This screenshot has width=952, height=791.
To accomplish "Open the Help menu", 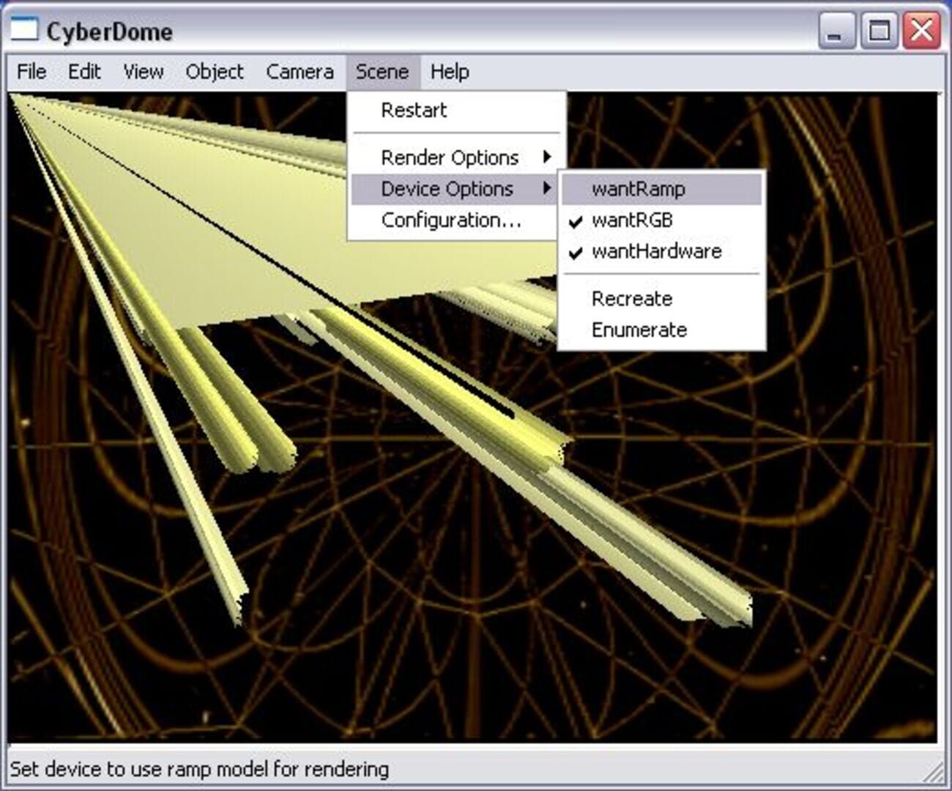I will tap(451, 72).
